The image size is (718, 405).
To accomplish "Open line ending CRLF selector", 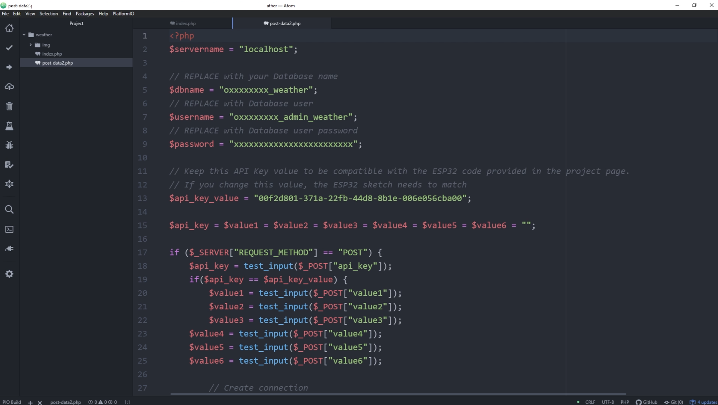I will click(x=590, y=402).
